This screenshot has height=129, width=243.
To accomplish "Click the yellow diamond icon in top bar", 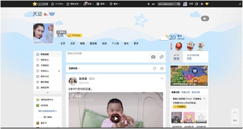I will click(x=207, y=4).
